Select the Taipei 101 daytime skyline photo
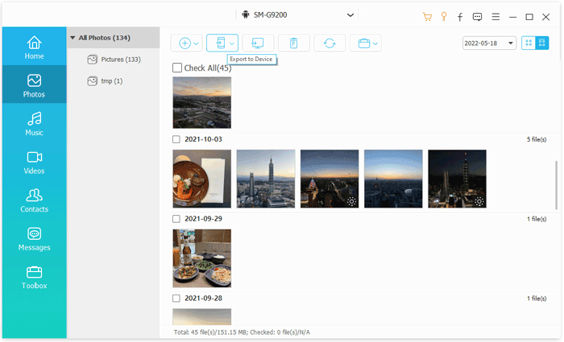This screenshot has height=342, width=564. click(x=266, y=179)
